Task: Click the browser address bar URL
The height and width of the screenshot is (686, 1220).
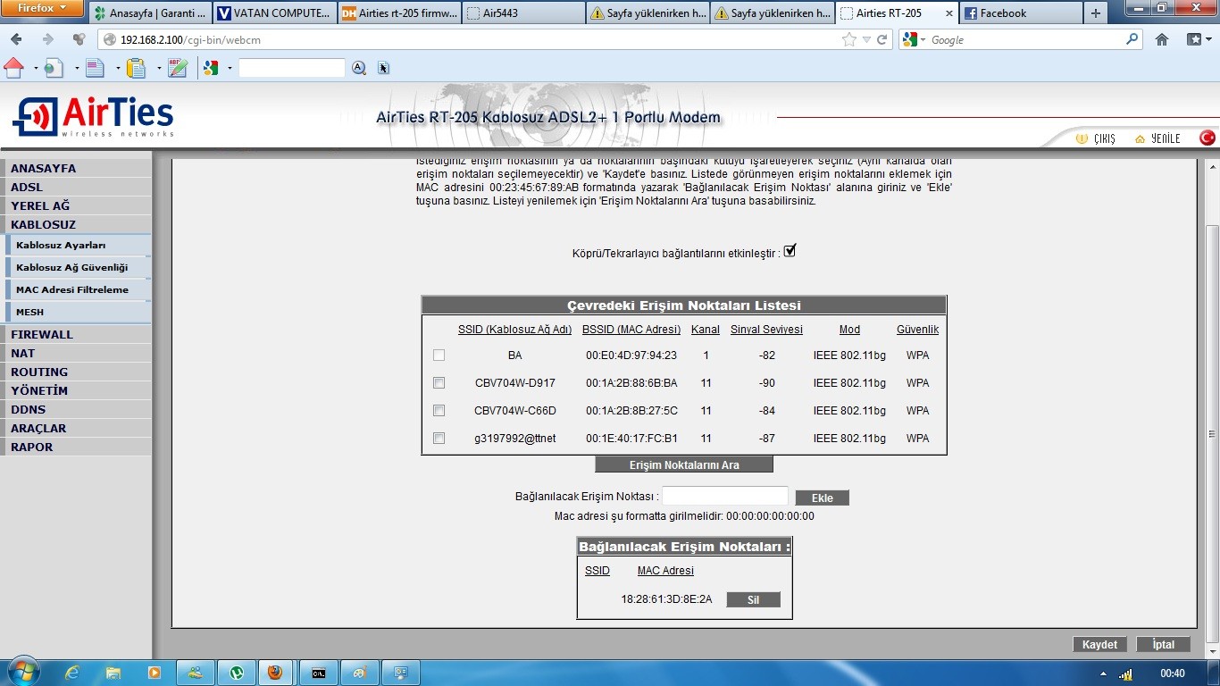Action: pyautogui.click(x=470, y=39)
